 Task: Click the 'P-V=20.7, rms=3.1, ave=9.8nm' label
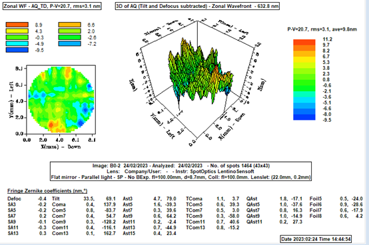pyautogui.click(x=322, y=29)
